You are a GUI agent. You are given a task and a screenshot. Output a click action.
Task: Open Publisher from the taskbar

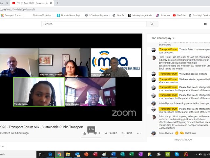122,154
